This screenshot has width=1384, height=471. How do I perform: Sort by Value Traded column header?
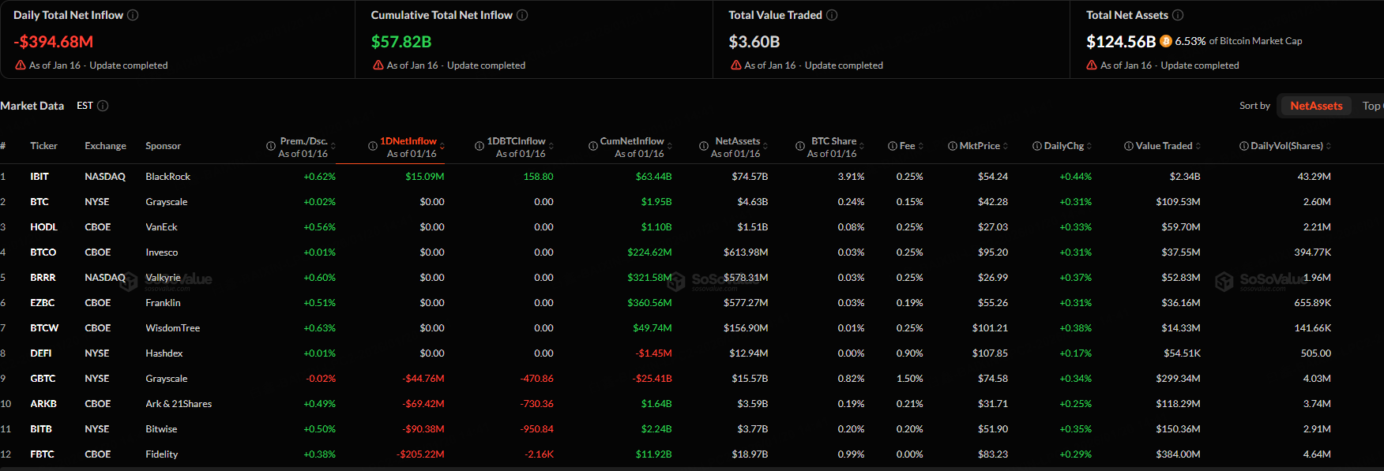tap(1163, 146)
